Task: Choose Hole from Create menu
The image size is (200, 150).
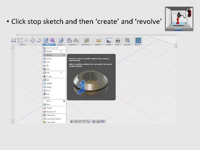Action: point(54,73)
